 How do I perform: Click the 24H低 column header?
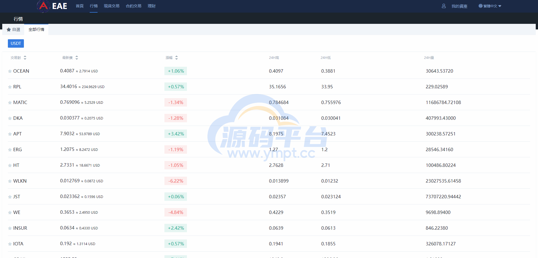tap(325, 57)
